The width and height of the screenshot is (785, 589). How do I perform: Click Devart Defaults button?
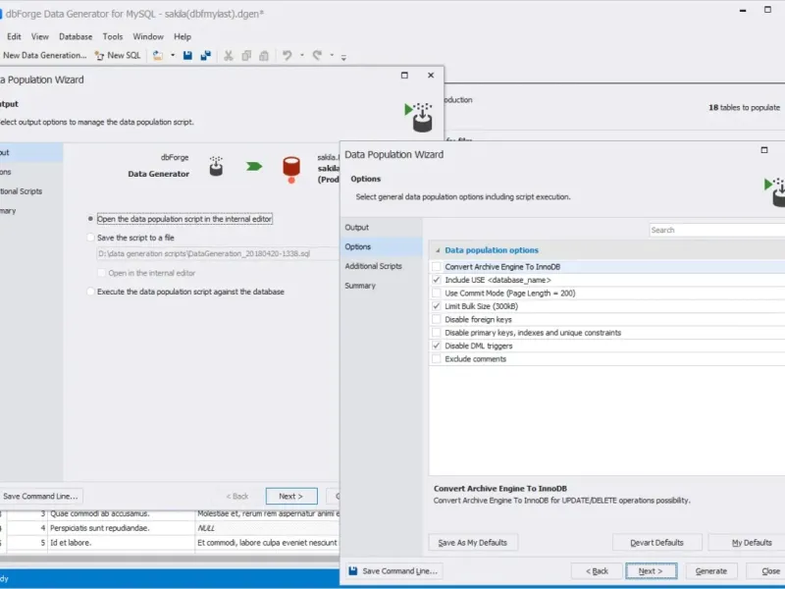656,543
